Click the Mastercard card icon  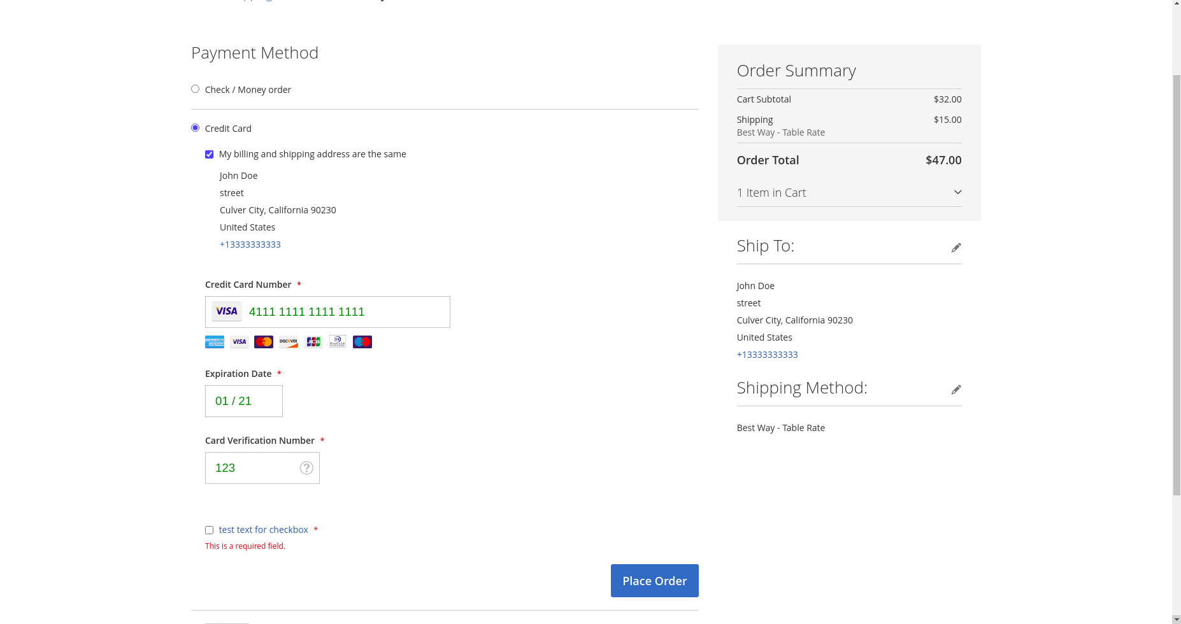[x=264, y=342]
